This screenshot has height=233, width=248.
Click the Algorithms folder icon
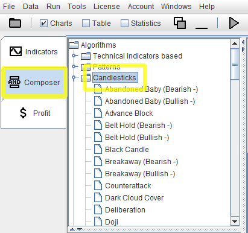74,45
